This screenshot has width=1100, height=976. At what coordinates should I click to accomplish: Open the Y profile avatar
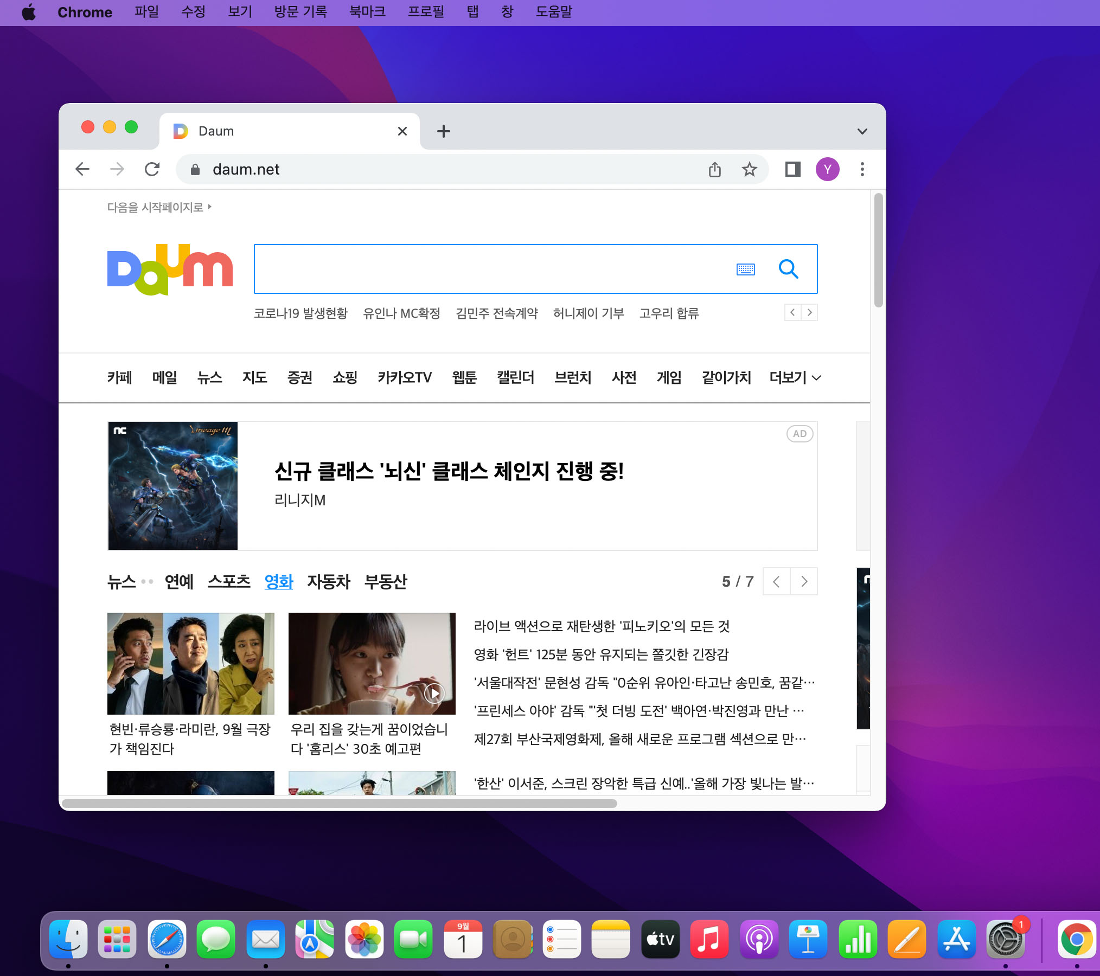(x=828, y=169)
